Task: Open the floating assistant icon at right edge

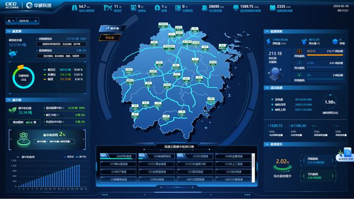Action: [346, 154]
